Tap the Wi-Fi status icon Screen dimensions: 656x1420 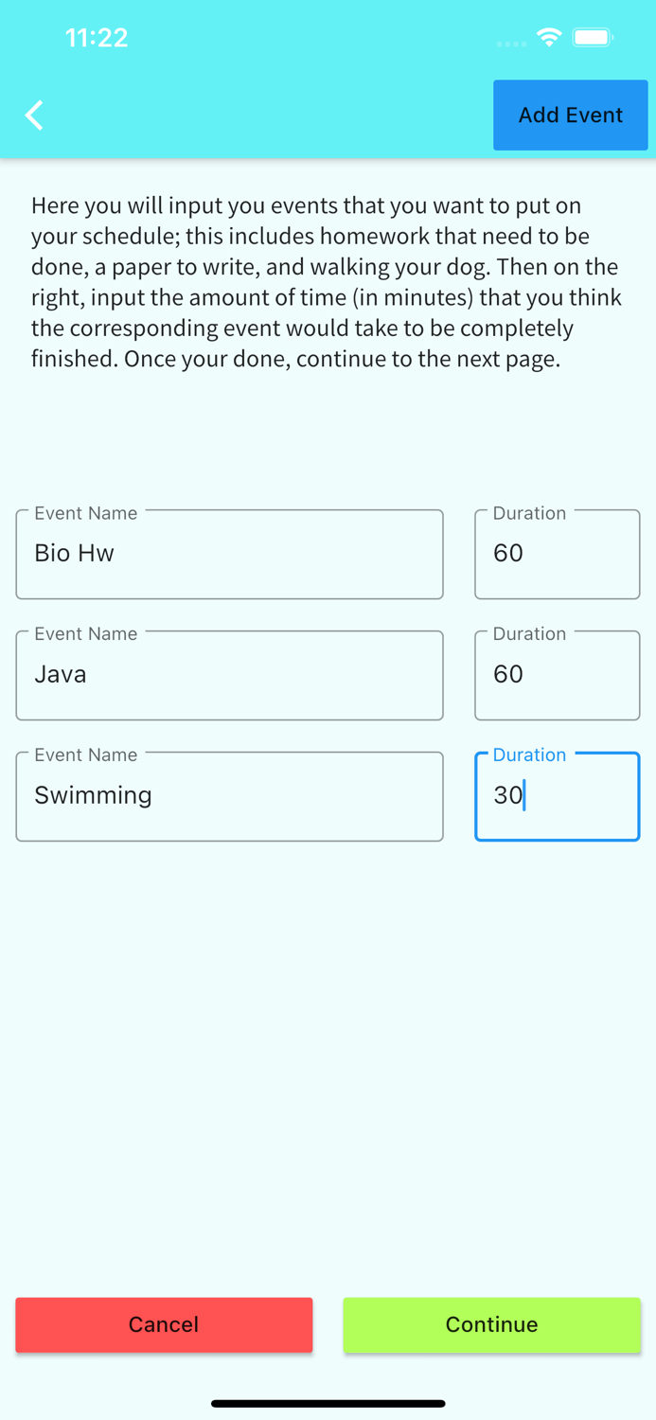tap(548, 38)
